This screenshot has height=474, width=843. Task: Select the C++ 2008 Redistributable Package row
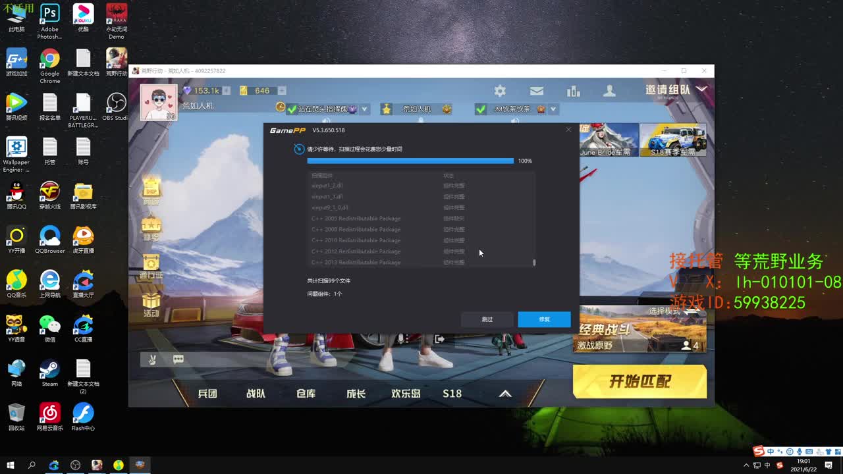pos(421,230)
